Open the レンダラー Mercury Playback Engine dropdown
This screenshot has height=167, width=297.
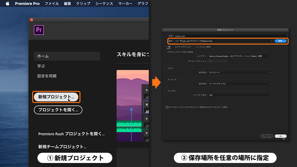click(x=240, y=56)
